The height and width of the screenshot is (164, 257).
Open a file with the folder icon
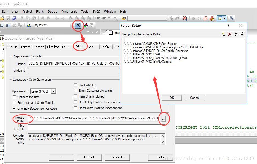coord(2,18)
